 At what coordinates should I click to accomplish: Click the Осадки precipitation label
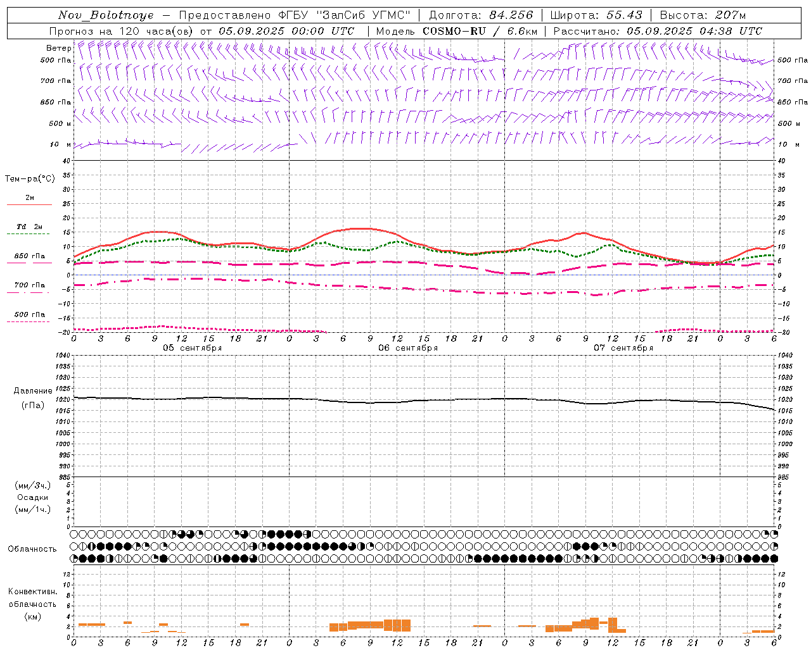point(32,497)
